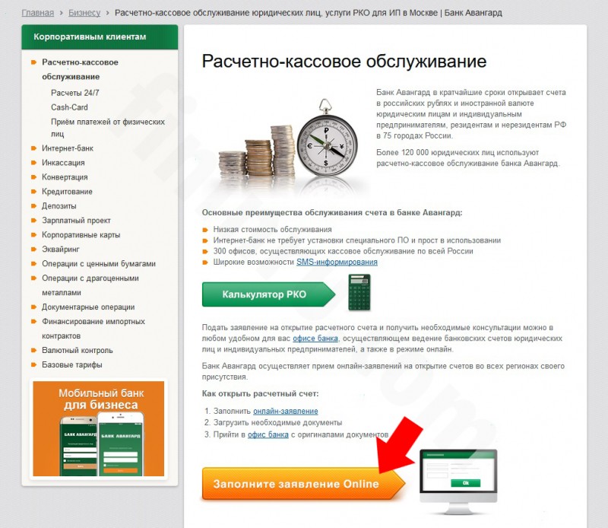
Task: Open Приём платежей от физических лиц
Action: pos(108,128)
